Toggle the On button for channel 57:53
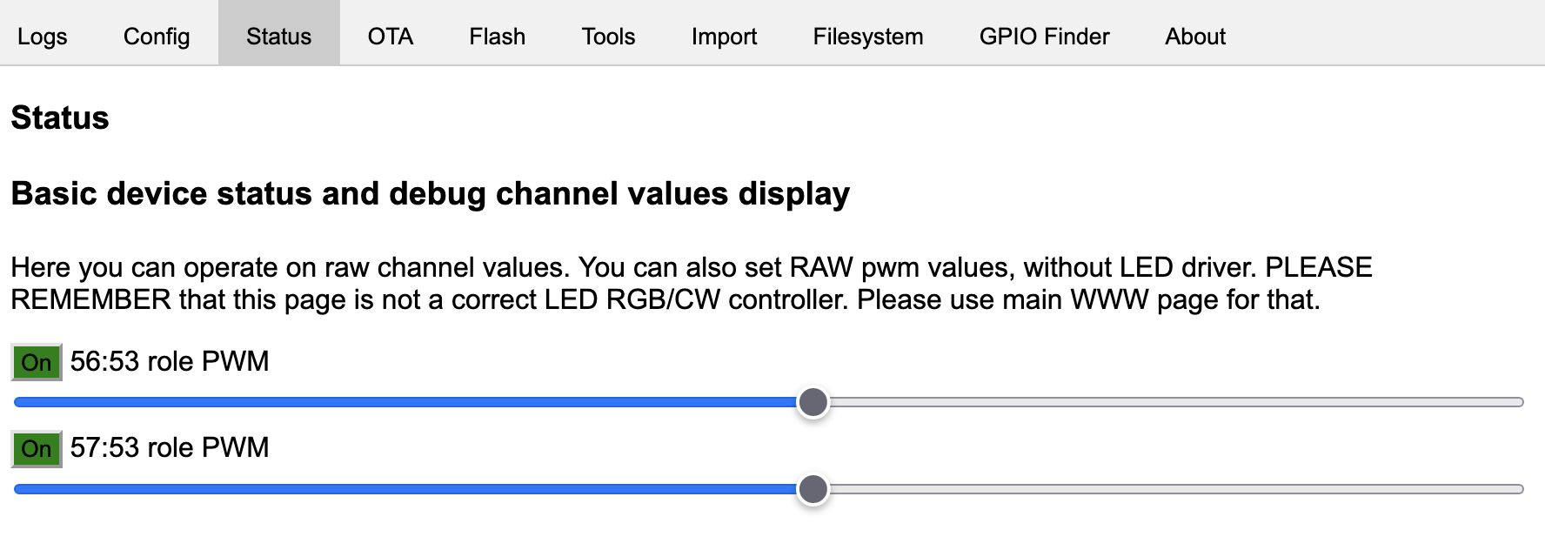 click(x=37, y=449)
